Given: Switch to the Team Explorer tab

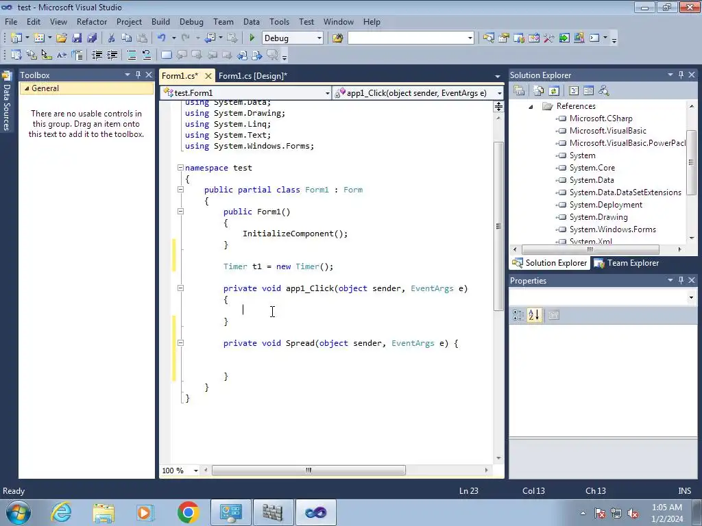Looking at the screenshot, I should pos(627,263).
